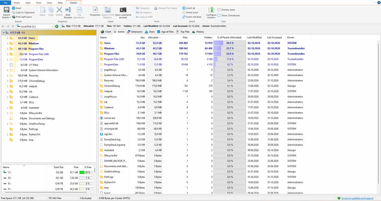Image resolution: width=381 pixels, height=201 pixels.
Task: Copy results to Clipboard
Action: 23,12
